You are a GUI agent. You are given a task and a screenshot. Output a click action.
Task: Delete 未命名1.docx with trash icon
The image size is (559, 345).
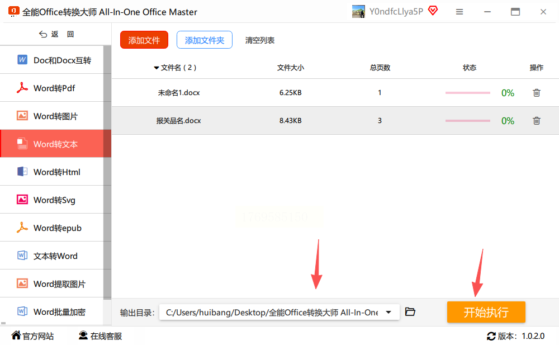pyautogui.click(x=537, y=93)
